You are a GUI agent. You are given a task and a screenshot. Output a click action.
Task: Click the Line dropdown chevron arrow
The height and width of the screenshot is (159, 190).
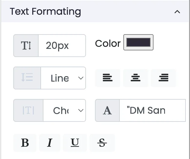click(x=81, y=78)
